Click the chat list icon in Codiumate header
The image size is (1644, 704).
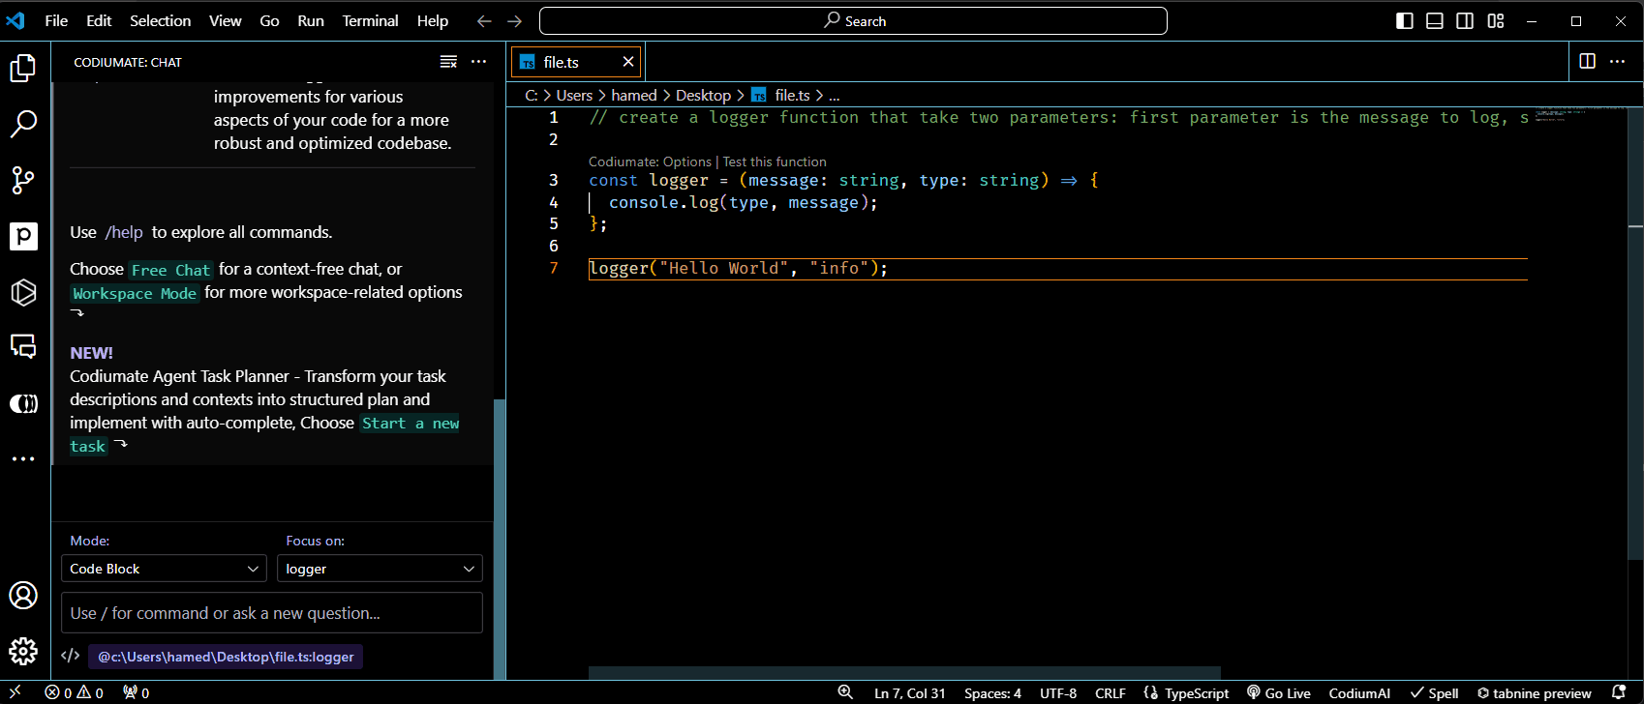tap(448, 62)
